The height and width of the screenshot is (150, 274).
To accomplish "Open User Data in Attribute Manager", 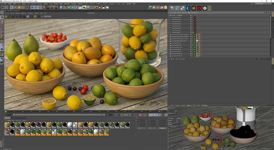I will click(182, 59).
